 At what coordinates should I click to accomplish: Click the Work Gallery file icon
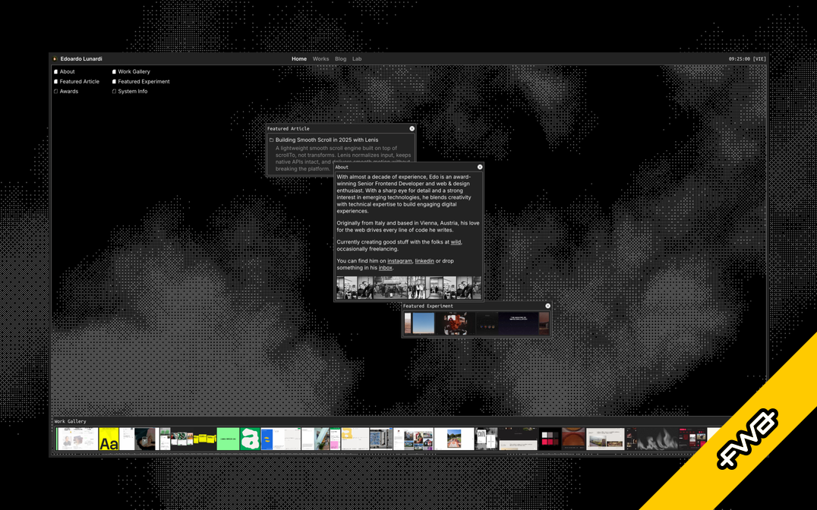(x=114, y=71)
